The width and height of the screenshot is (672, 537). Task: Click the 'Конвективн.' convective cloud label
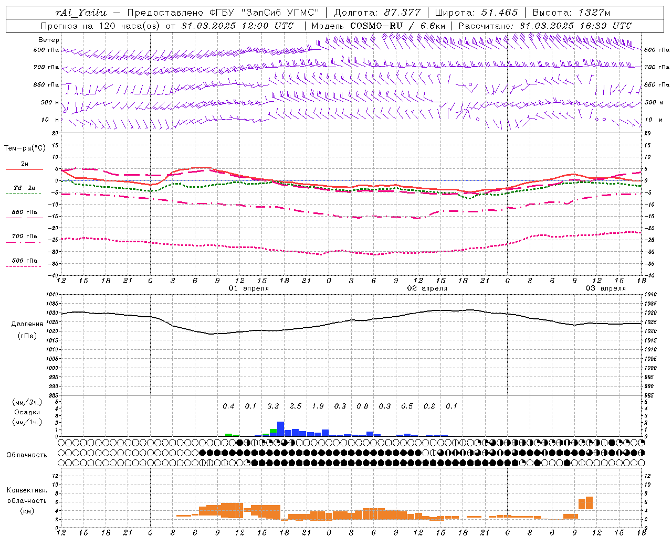[x=27, y=490]
